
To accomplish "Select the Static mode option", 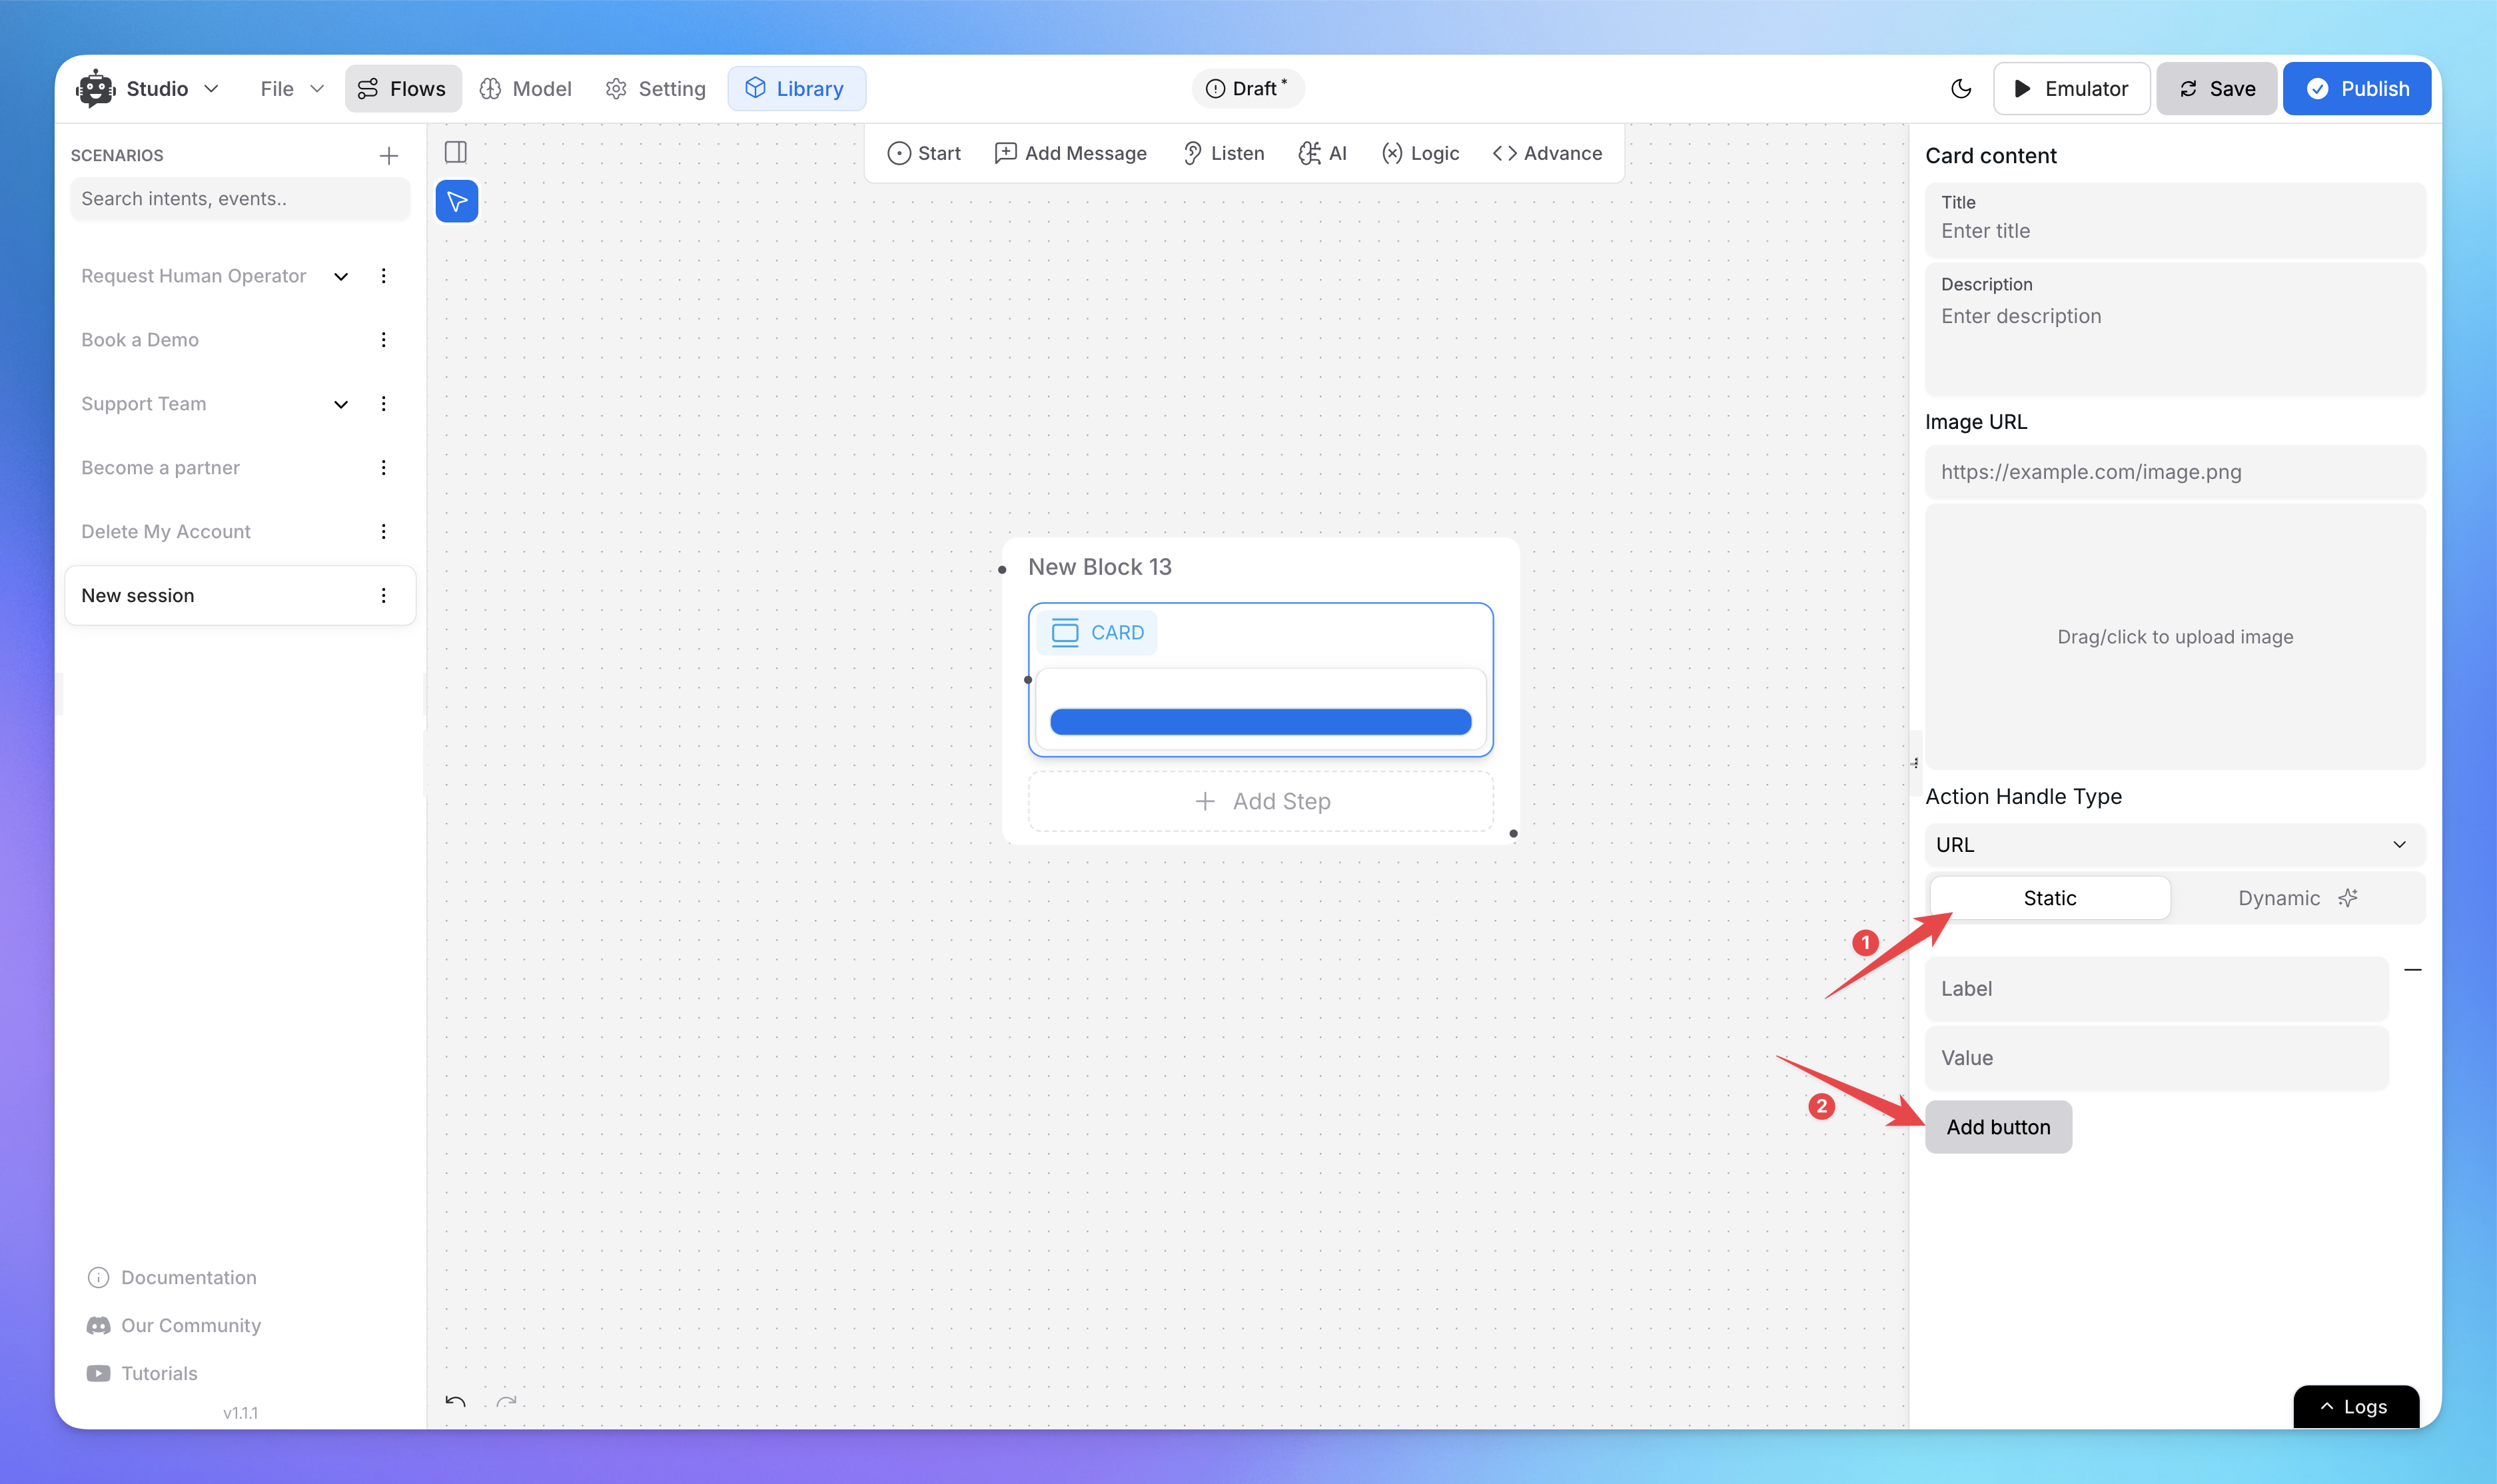I will 2049,898.
